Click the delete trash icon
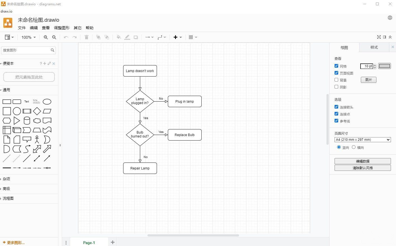The width and height of the screenshot is (396, 246). point(87,37)
